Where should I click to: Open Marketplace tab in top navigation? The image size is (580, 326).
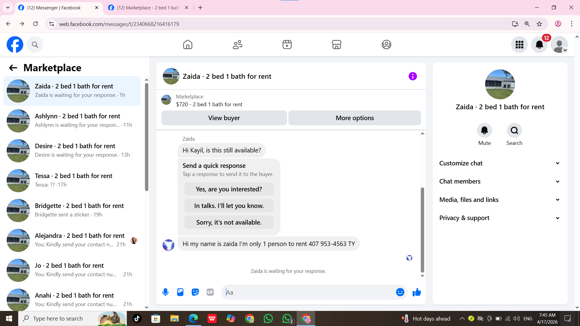click(x=337, y=45)
